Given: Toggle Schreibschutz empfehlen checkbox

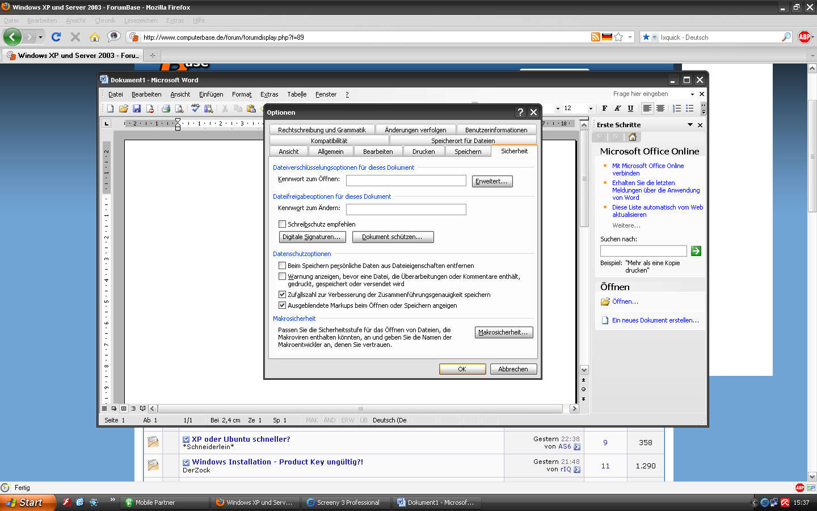Looking at the screenshot, I should pyautogui.click(x=282, y=224).
